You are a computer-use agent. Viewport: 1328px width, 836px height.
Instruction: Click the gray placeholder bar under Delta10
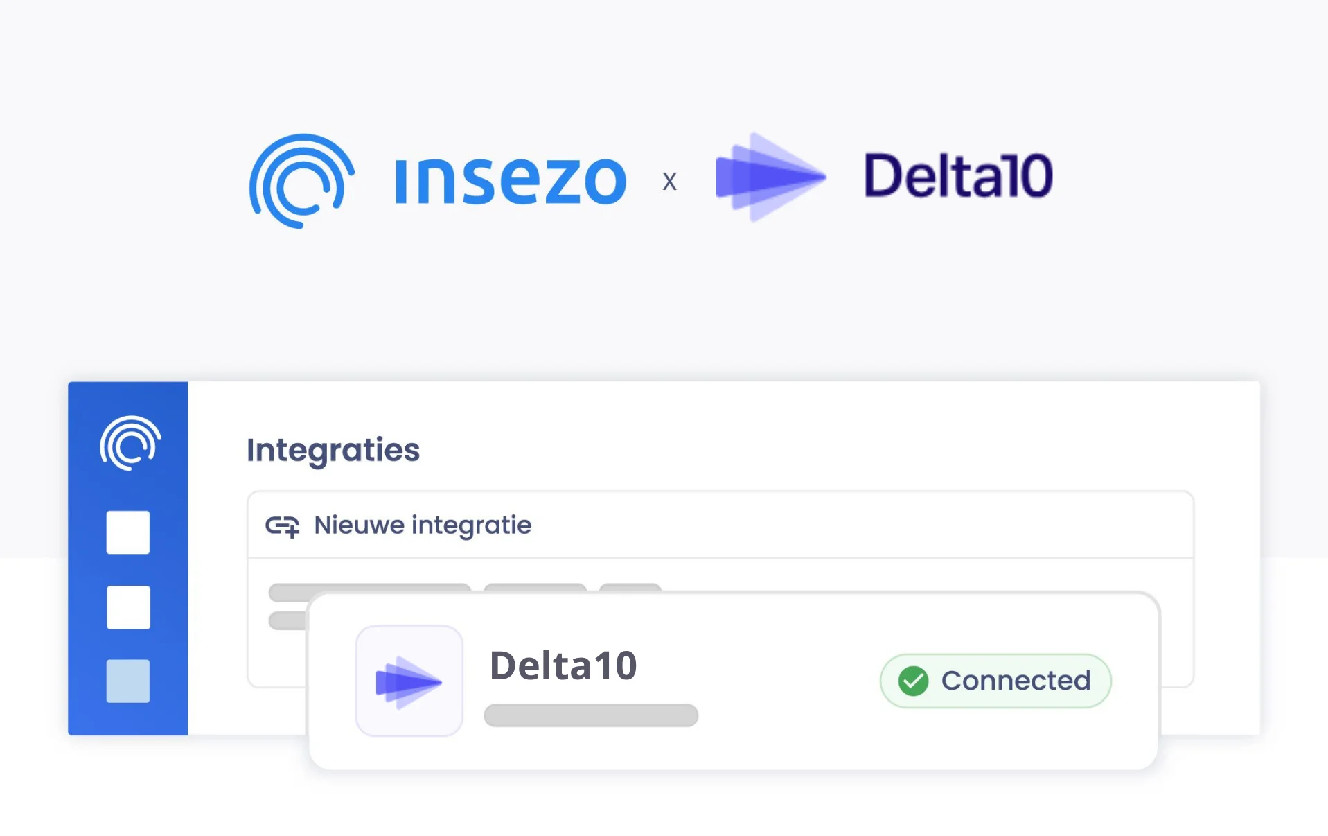click(590, 715)
